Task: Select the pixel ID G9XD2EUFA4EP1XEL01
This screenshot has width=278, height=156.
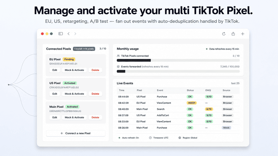Action: (63, 64)
